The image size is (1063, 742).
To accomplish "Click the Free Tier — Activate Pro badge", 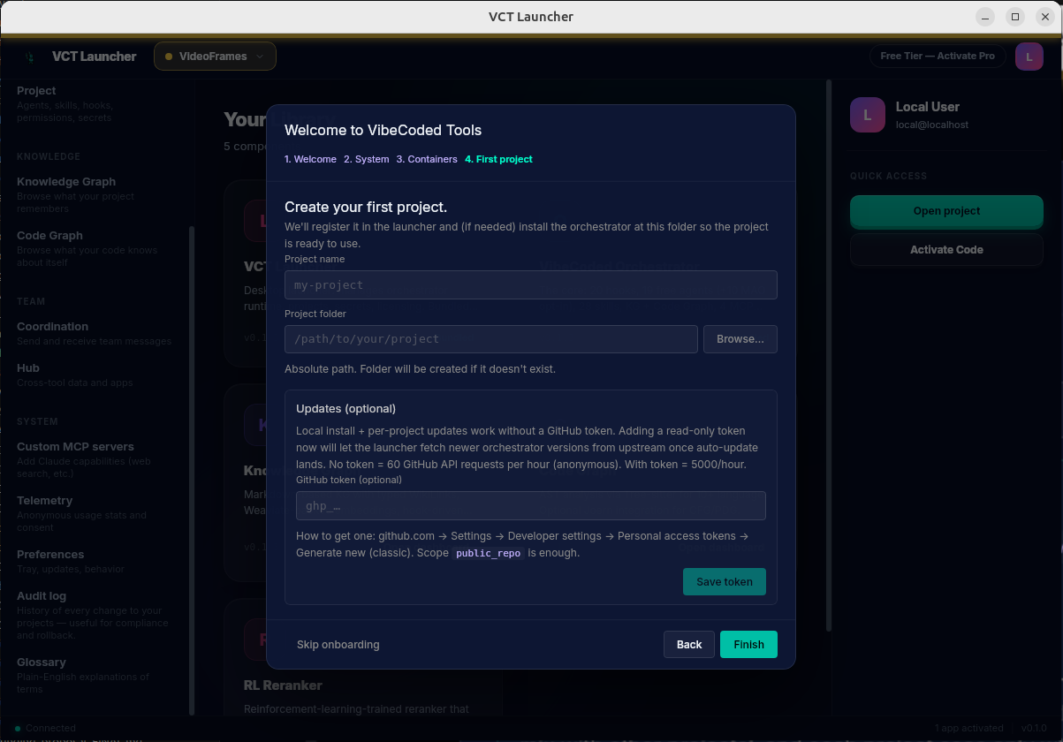I will click(x=938, y=56).
